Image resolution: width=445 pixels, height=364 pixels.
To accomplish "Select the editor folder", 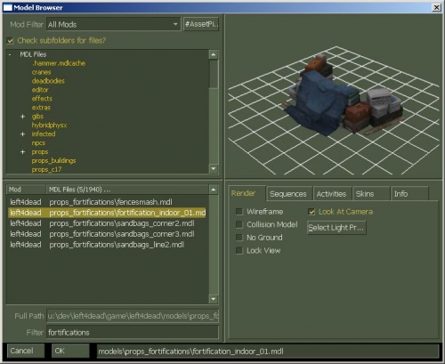I will pos(40,90).
